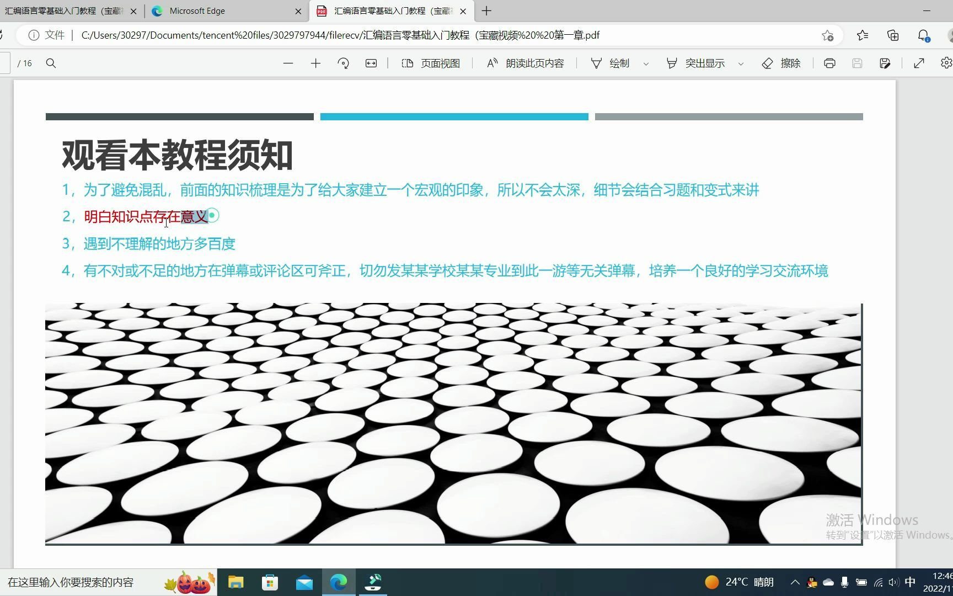Open the notifications bell icon
The image size is (953, 596).
(x=923, y=35)
